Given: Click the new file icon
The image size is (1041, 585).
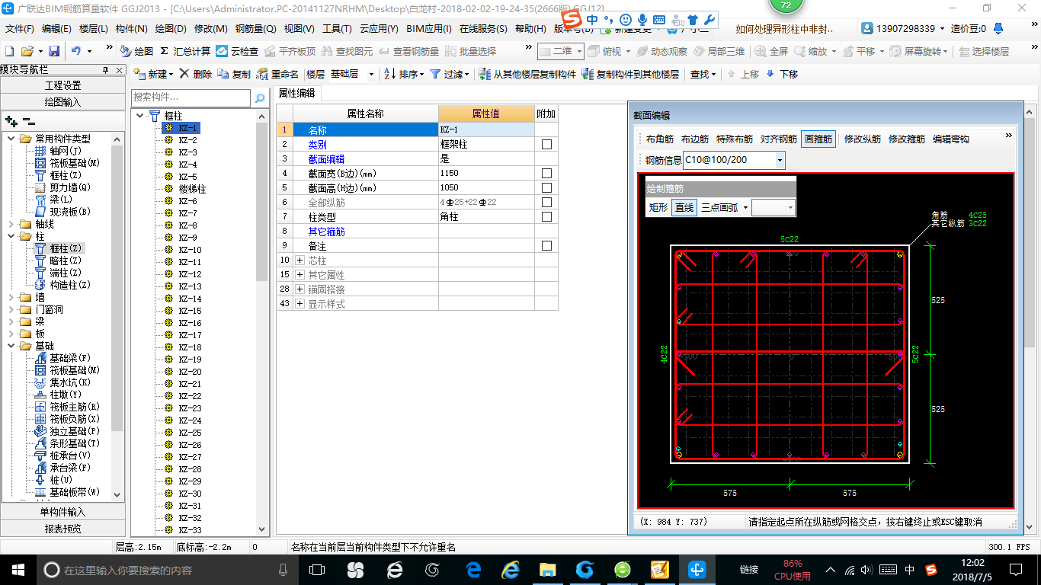Looking at the screenshot, I should click(9, 51).
